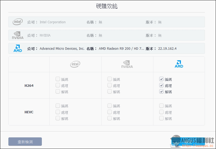Click the Intel logo in the table header
This screenshot has width=216, height=149.
click(75, 64)
